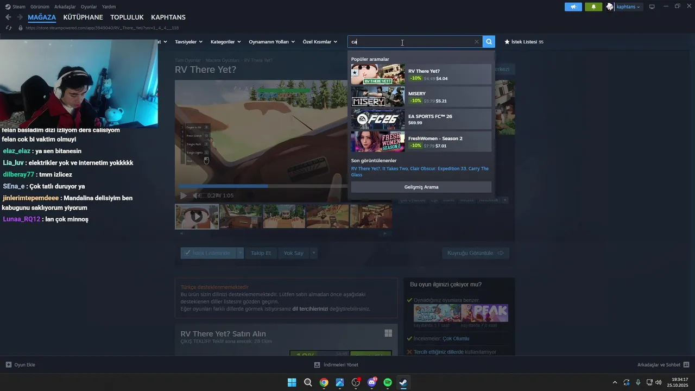Click the Gelişmiş Arama button
This screenshot has width=695, height=391.
click(421, 187)
